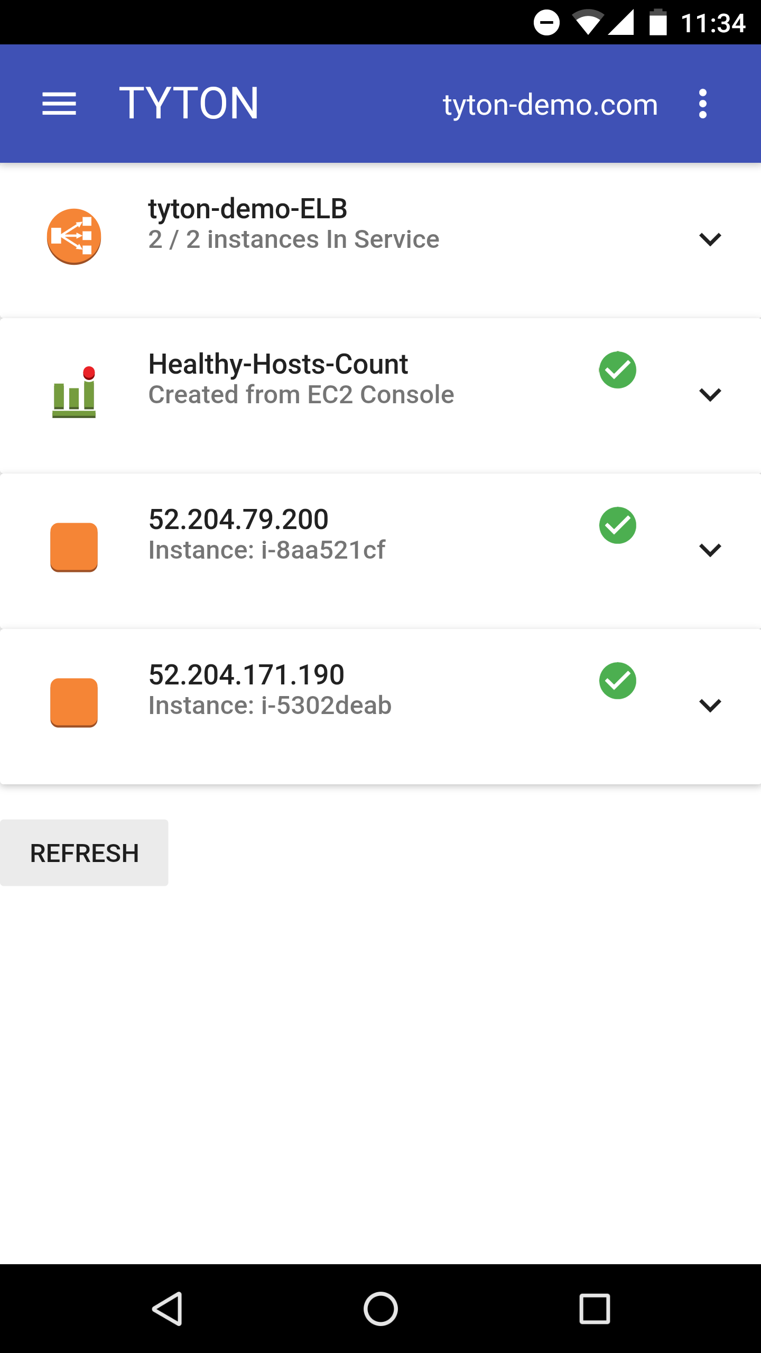This screenshot has width=761, height=1353.
Task: Open the hamburger navigation menu
Action: coord(59,104)
